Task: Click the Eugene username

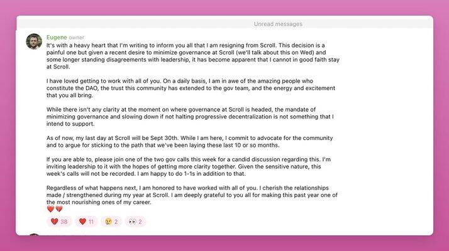Action: pyautogui.click(x=57, y=38)
